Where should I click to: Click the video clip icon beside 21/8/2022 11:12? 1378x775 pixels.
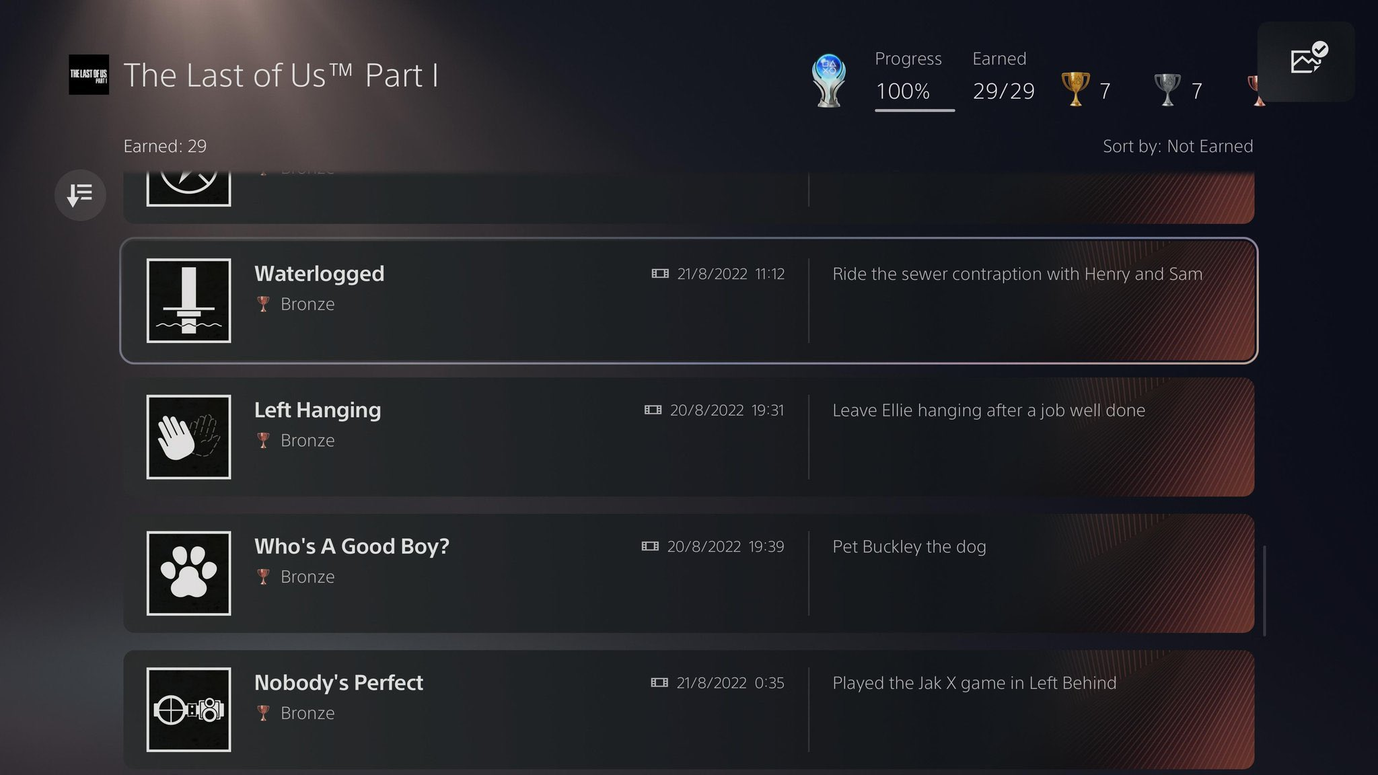tap(660, 274)
